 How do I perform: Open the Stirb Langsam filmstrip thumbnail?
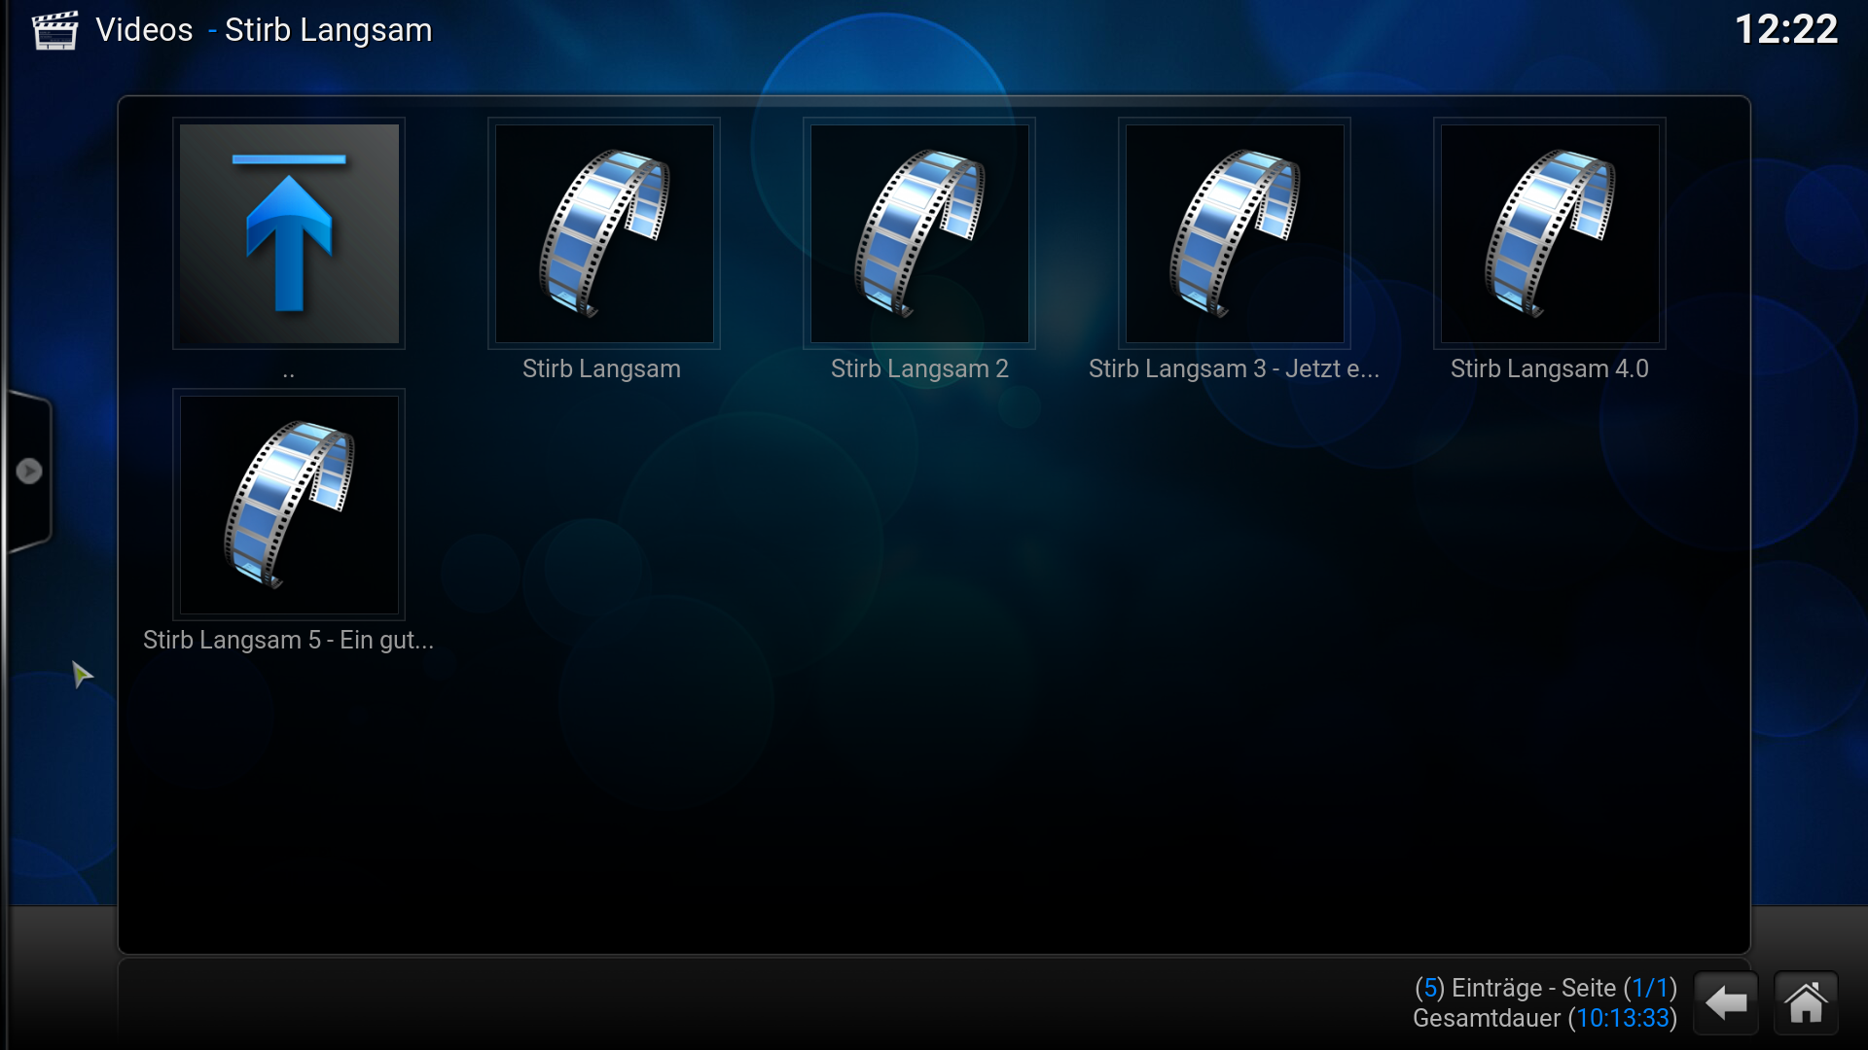[604, 233]
